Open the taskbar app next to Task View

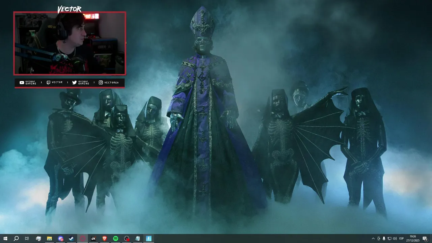click(38, 239)
